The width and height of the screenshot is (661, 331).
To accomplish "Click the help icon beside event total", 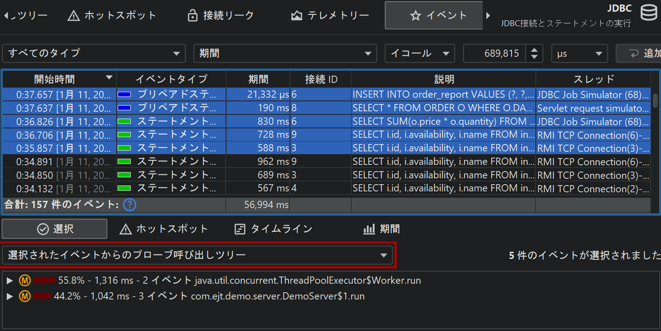I will pyautogui.click(x=130, y=205).
